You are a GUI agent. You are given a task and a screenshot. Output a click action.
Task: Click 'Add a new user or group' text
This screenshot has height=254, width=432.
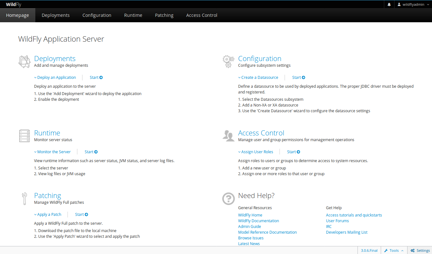coord(262,168)
